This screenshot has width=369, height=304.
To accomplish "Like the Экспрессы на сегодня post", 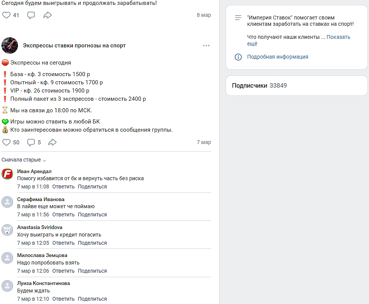I will pyautogui.click(x=7, y=142).
